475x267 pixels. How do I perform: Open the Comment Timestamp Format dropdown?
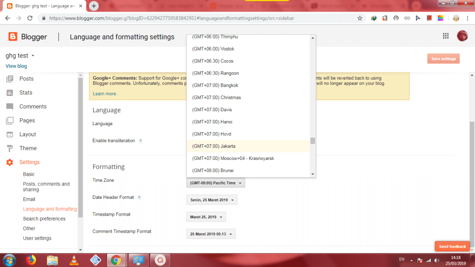211,234
